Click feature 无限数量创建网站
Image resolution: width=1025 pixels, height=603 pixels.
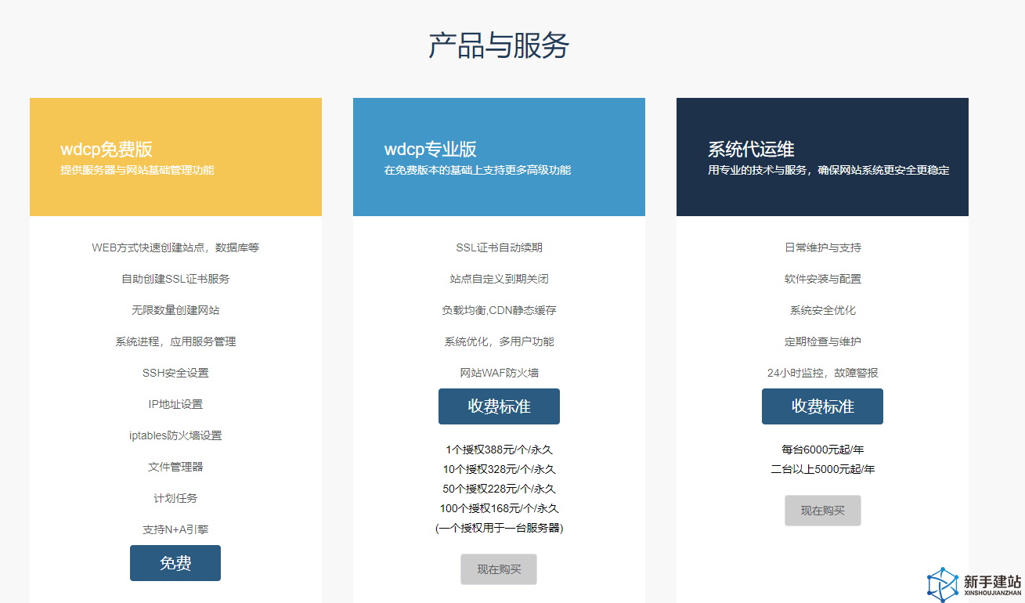tap(175, 310)
